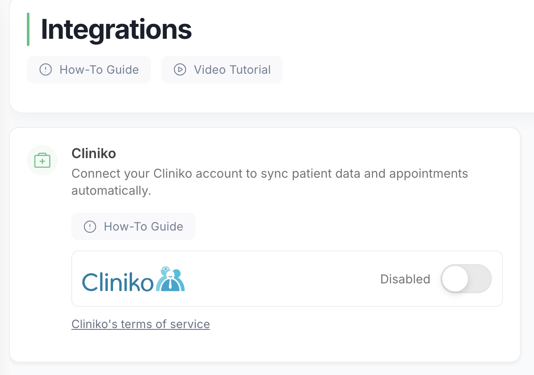Click the white knob of the Cliniko switch
Image resolution: width=534 pixels, height=375 pixels.
[x=455, y=279]
